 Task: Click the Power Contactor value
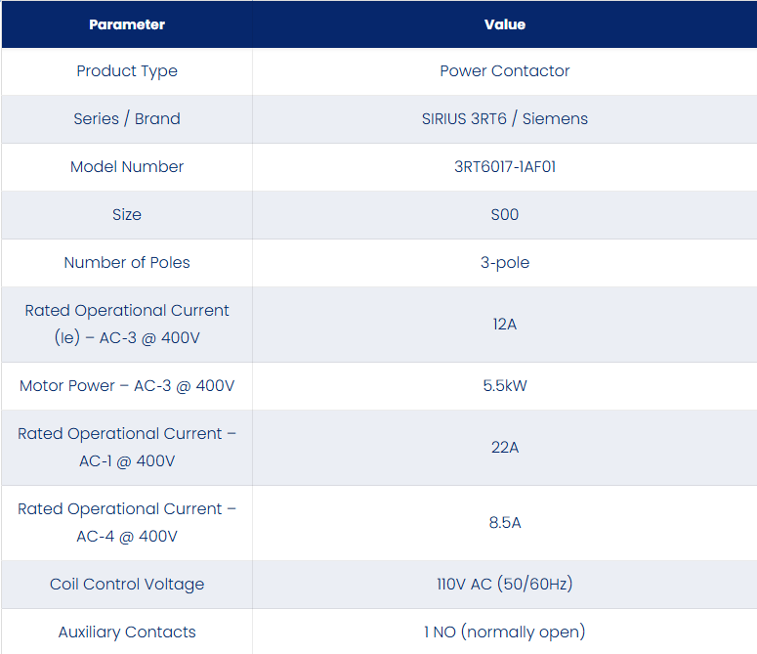[505, 71]
